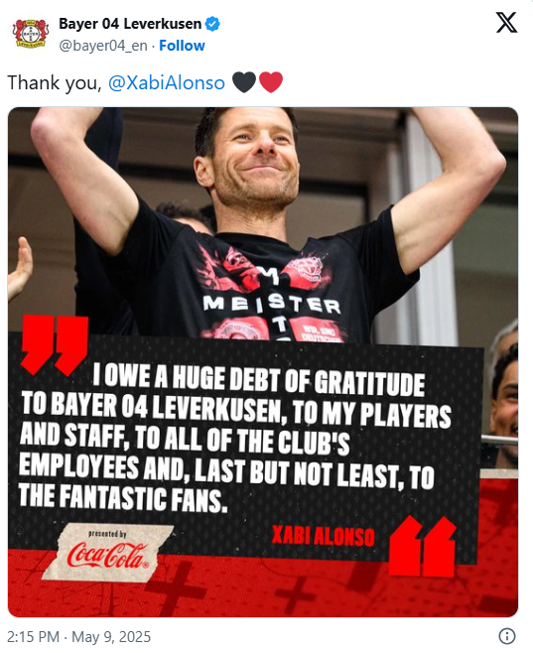
Task: Click the 'Thank you,' tweet text
Action: 55,82
